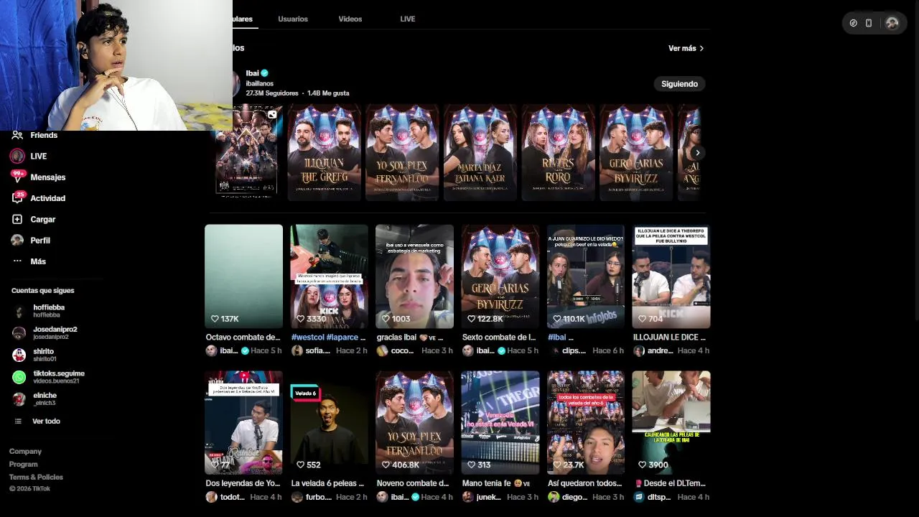
Task: Open Mano tenia fe video thumbnail
Action: 500,423
